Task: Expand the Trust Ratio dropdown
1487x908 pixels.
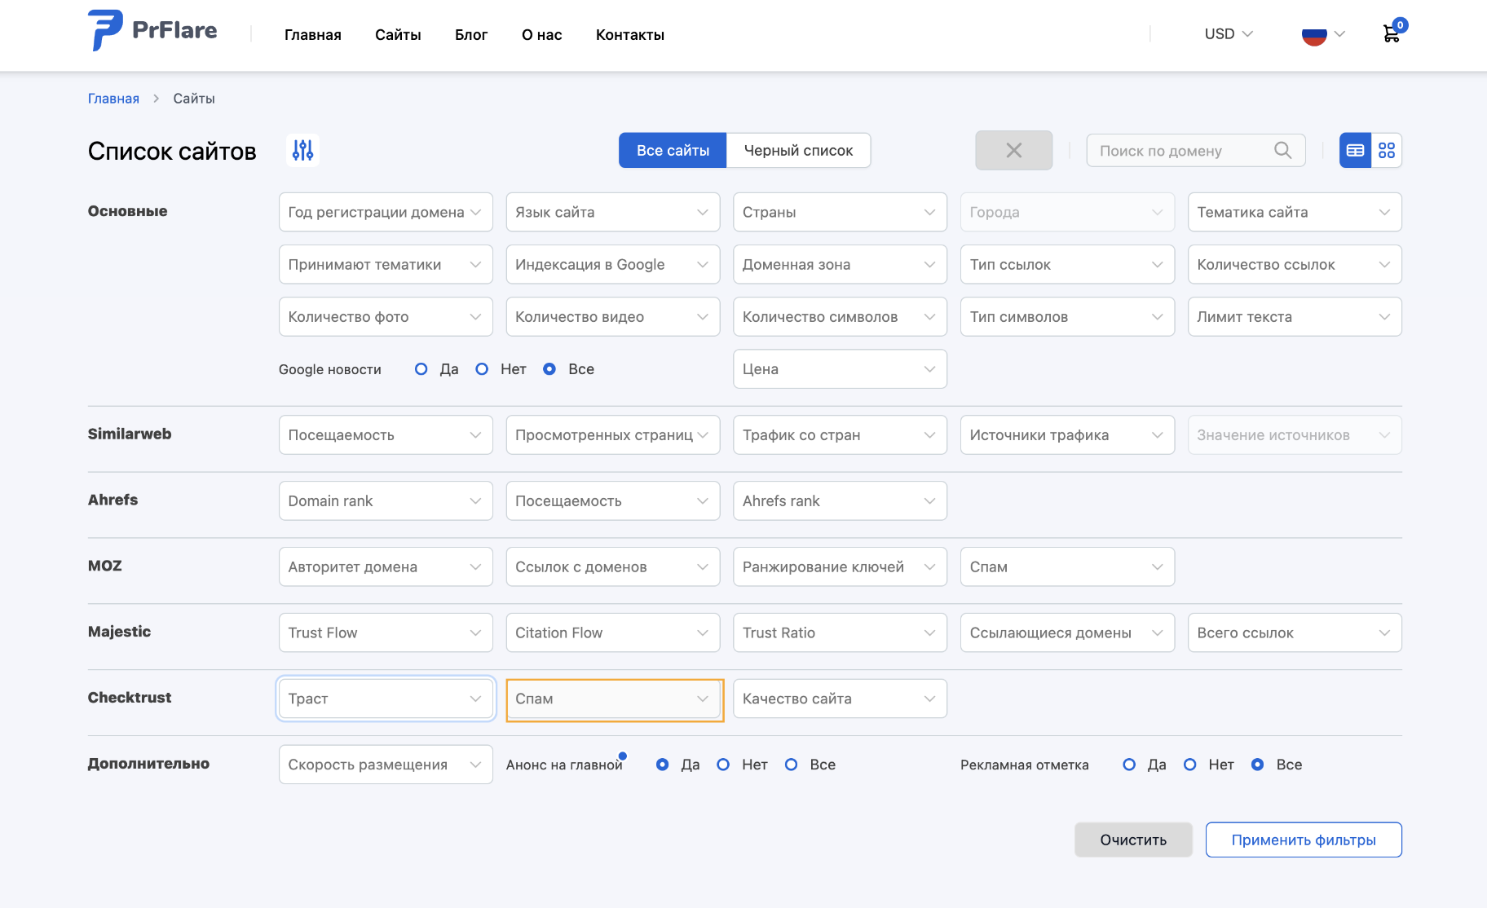Action: click(840, 633)
